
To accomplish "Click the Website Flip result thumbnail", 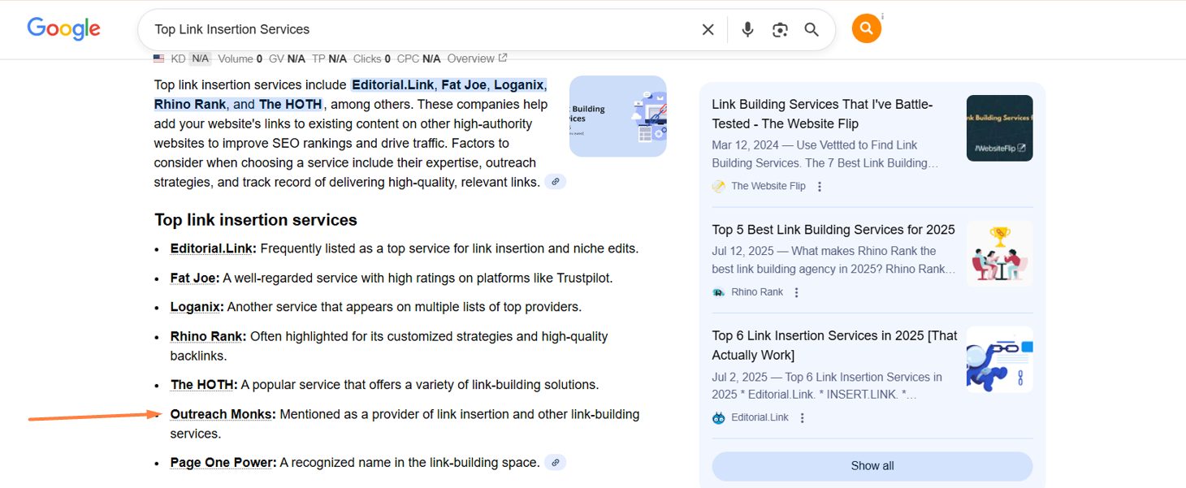I will pos(999,128).
